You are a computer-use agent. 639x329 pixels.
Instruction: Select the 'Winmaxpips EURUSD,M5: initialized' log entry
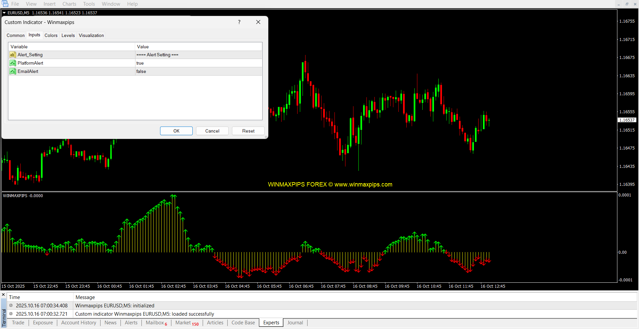coord(115,306)
